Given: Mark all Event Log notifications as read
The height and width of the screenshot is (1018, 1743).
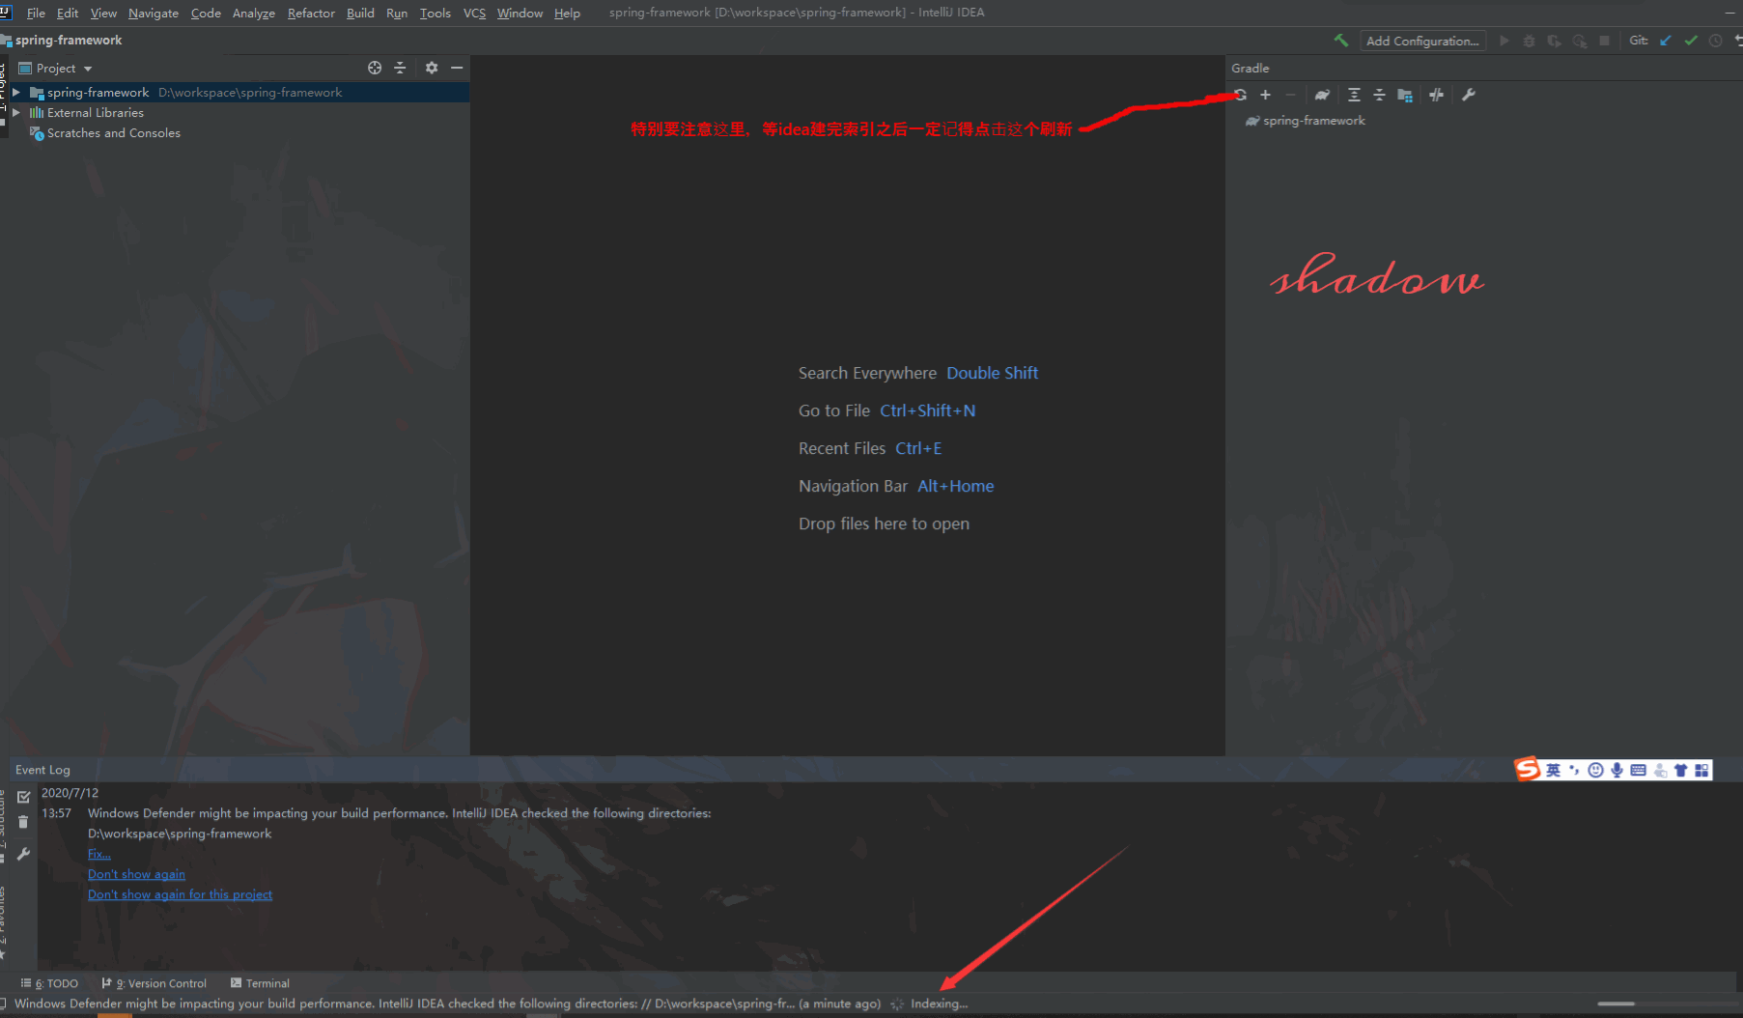Looking at the screenshot, I should (24, 797).
